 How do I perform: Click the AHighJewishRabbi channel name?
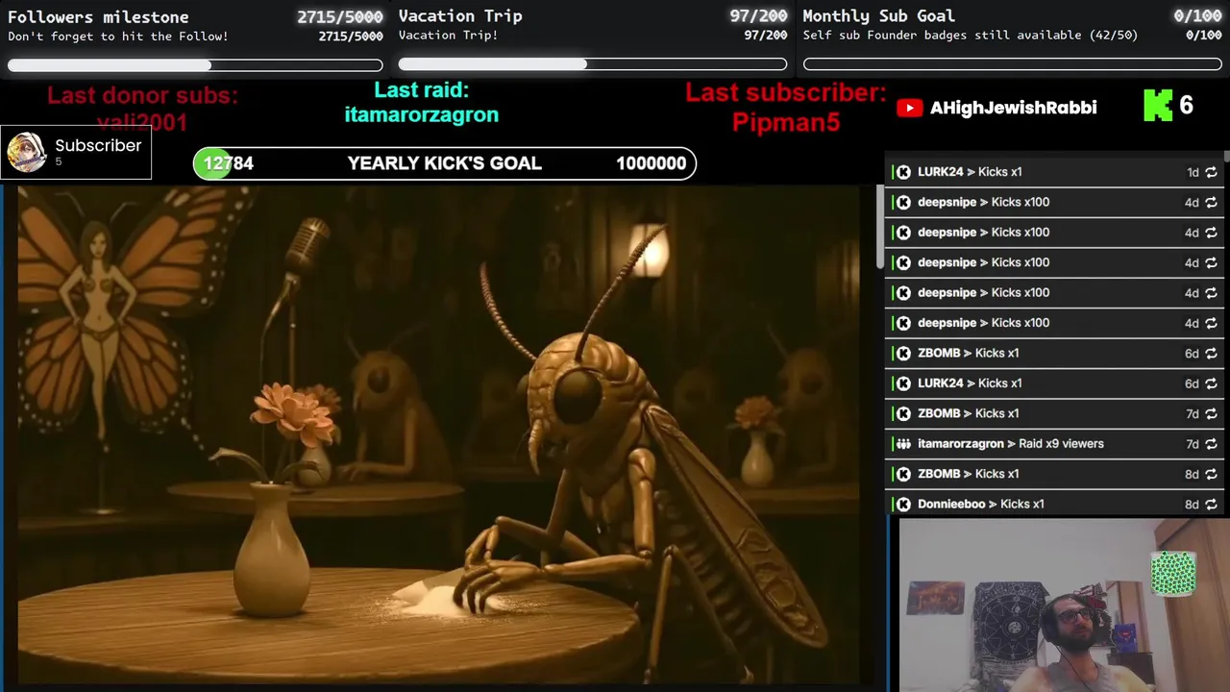(x=1013, y=108)
